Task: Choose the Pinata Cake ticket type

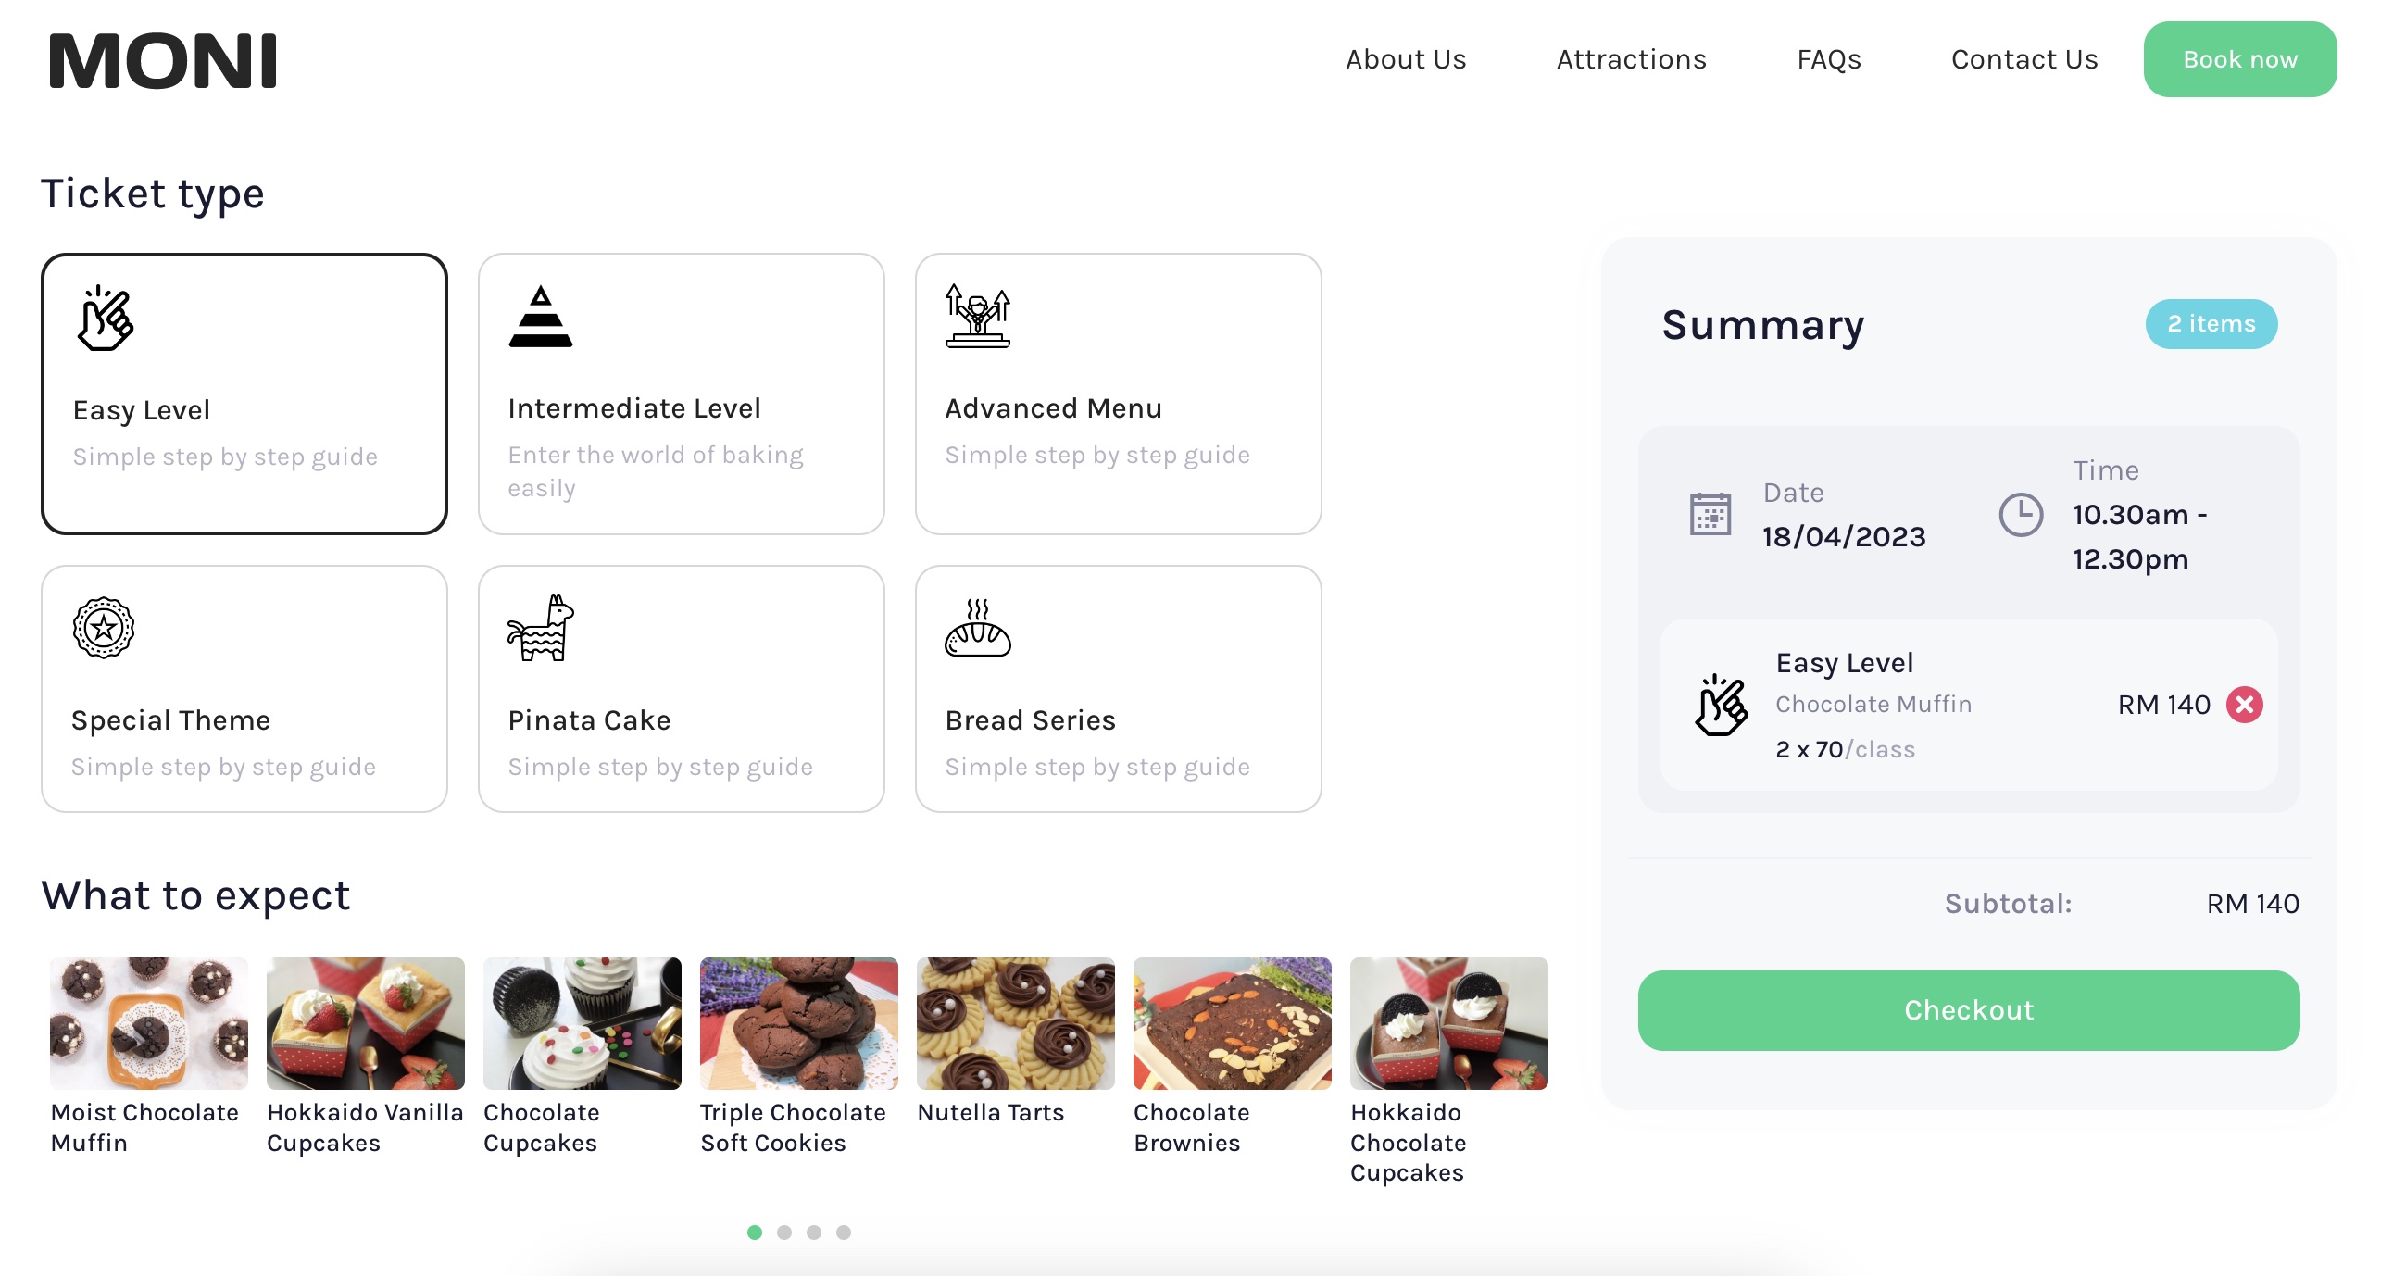Action: tap(681, 689)
